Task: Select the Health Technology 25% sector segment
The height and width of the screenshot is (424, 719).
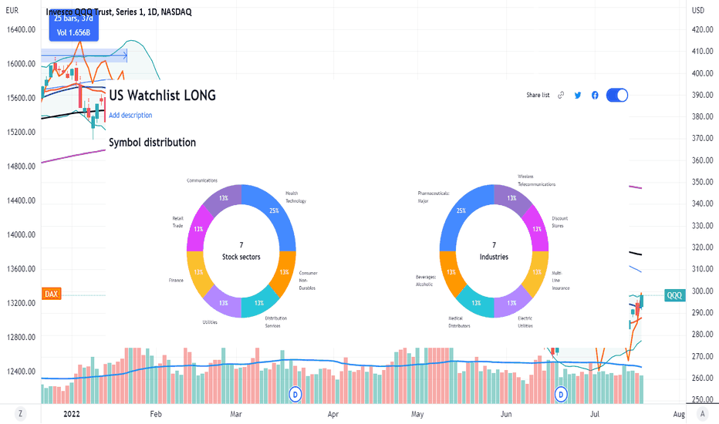Action: pyautogui.click(x=275, y=212)
